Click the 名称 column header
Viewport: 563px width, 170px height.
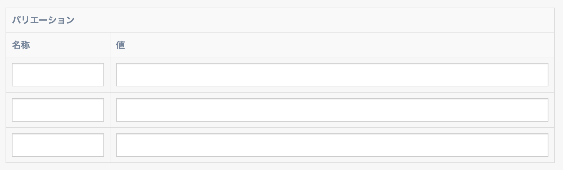21,45
